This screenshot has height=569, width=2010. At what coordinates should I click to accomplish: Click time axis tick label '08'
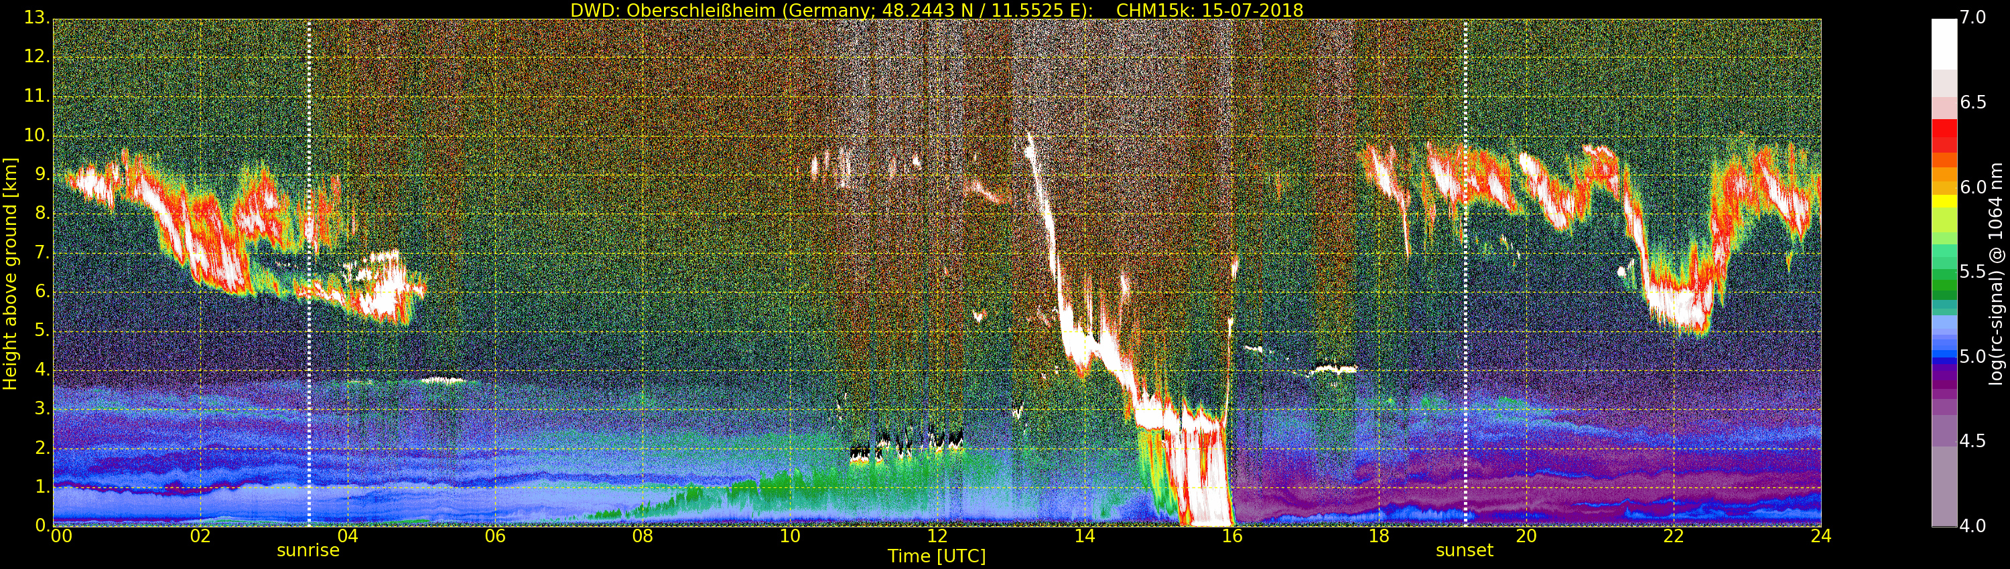point(642,536)
